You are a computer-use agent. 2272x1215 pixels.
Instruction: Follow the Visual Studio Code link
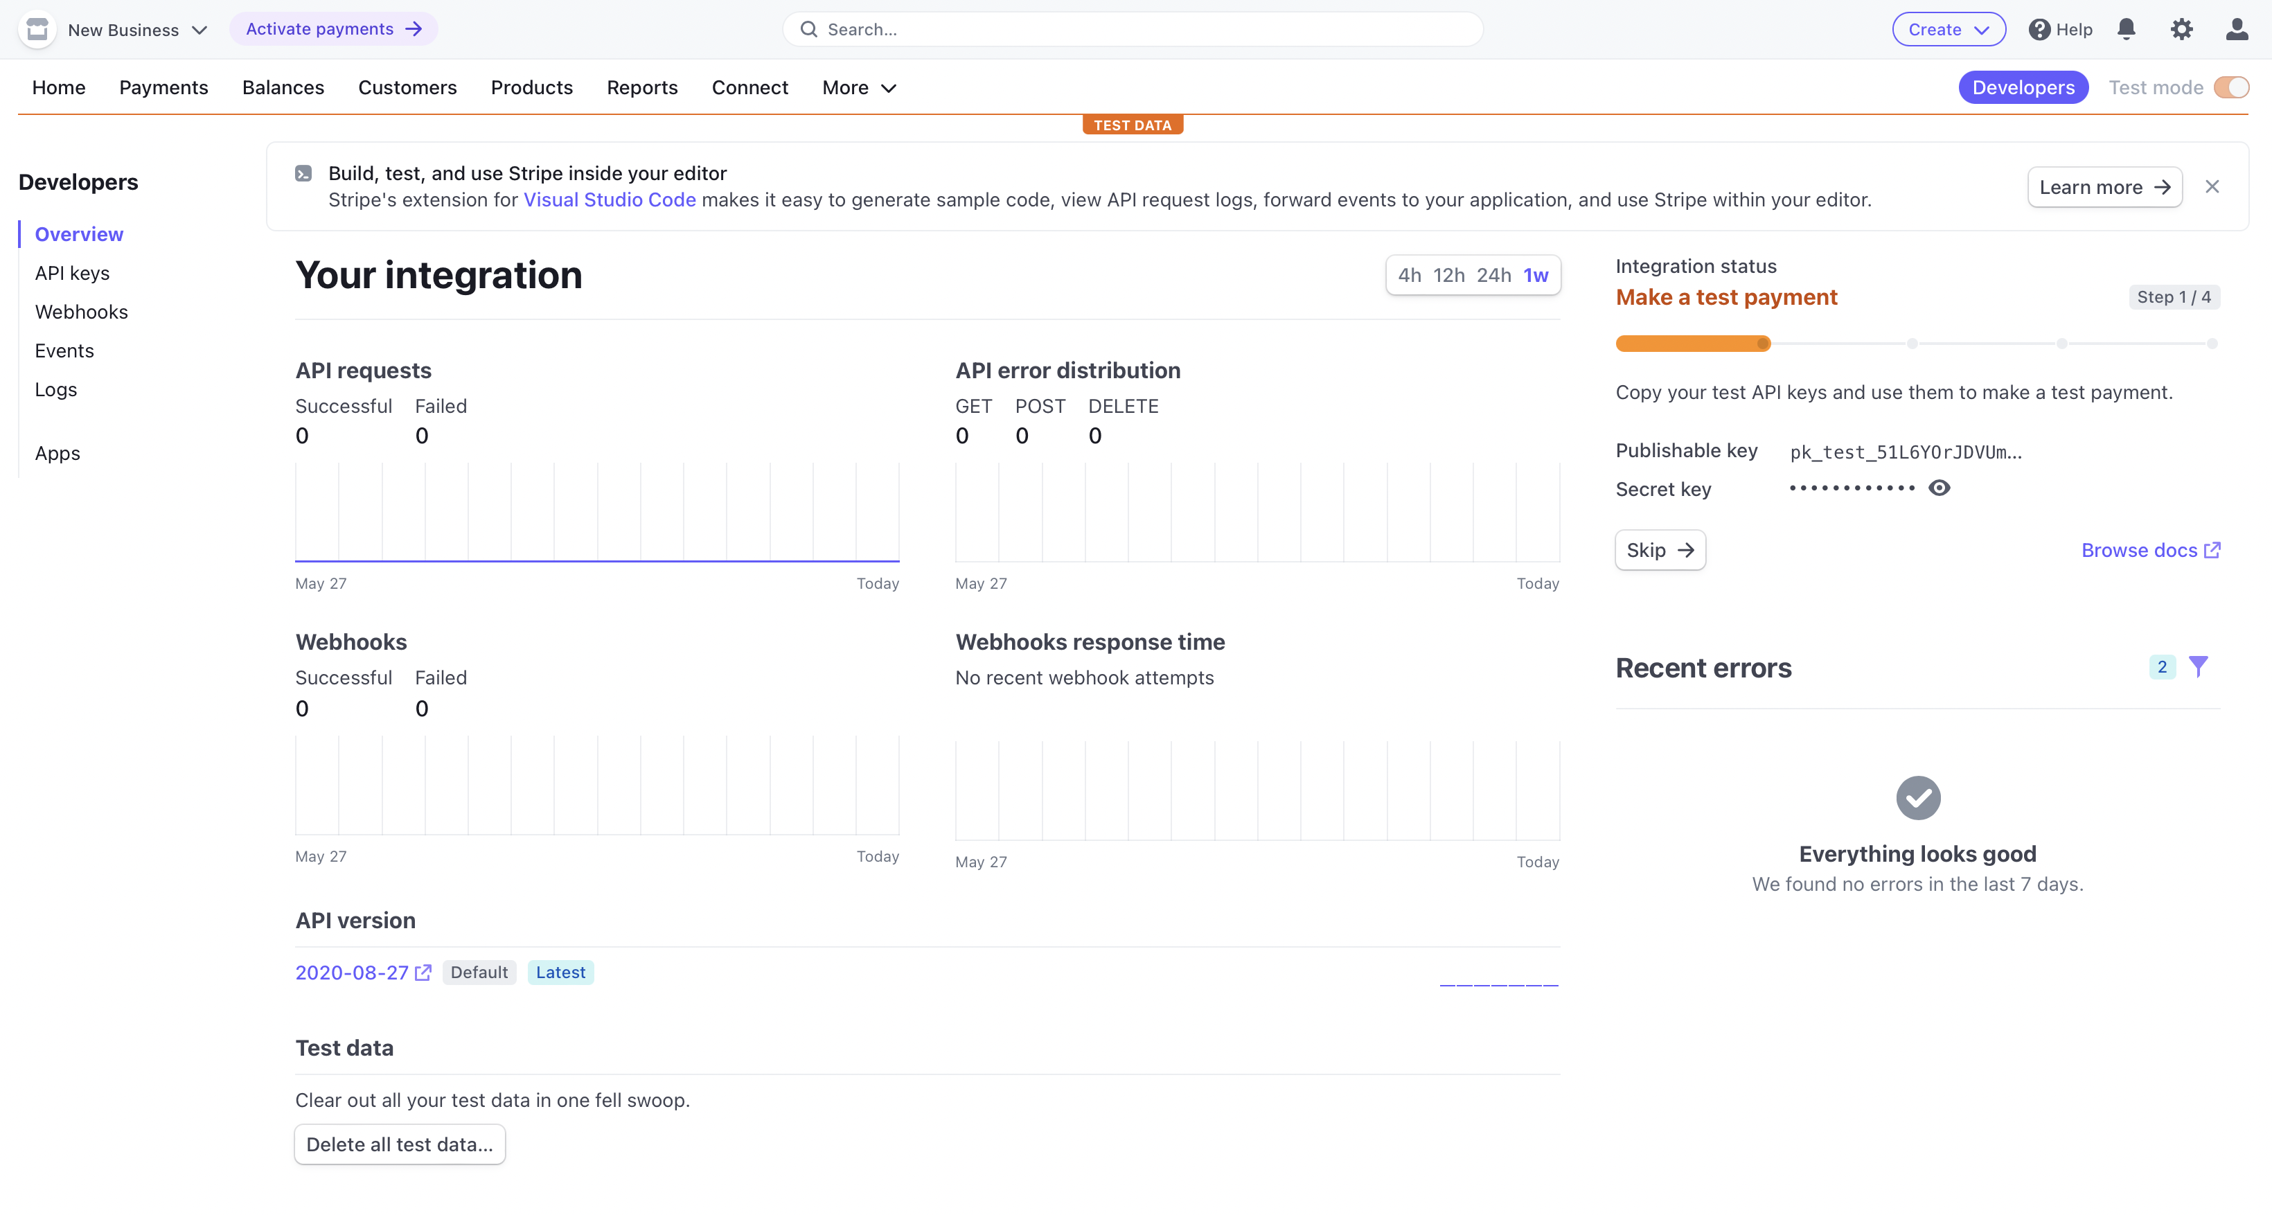click(610, 200)
